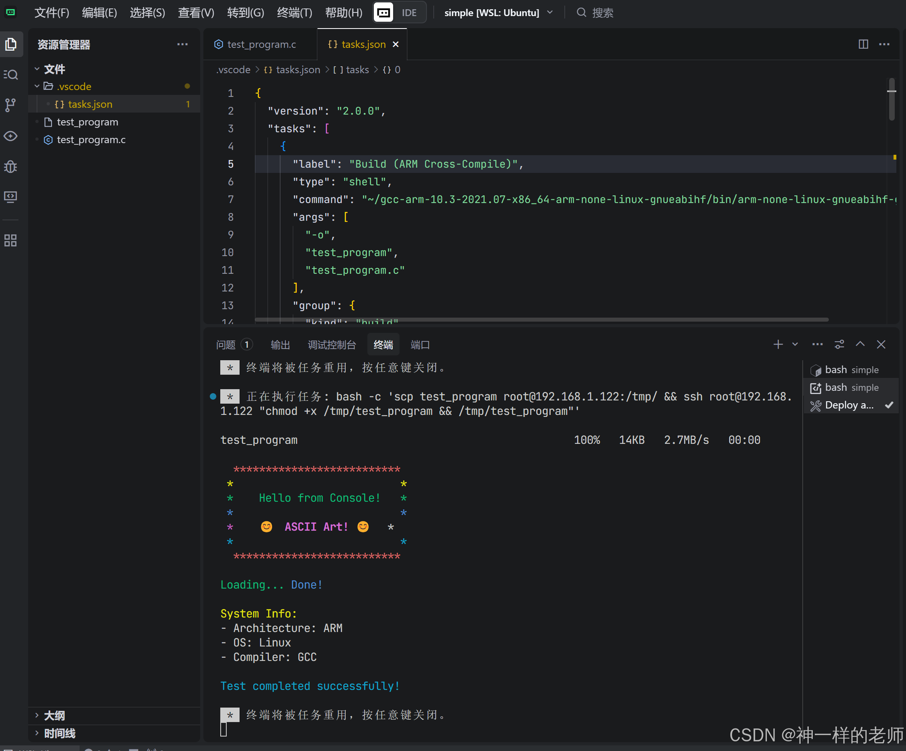The image size is (906, 751).
Task: Click the new terminal plus icon
Action: coord(778,345)
